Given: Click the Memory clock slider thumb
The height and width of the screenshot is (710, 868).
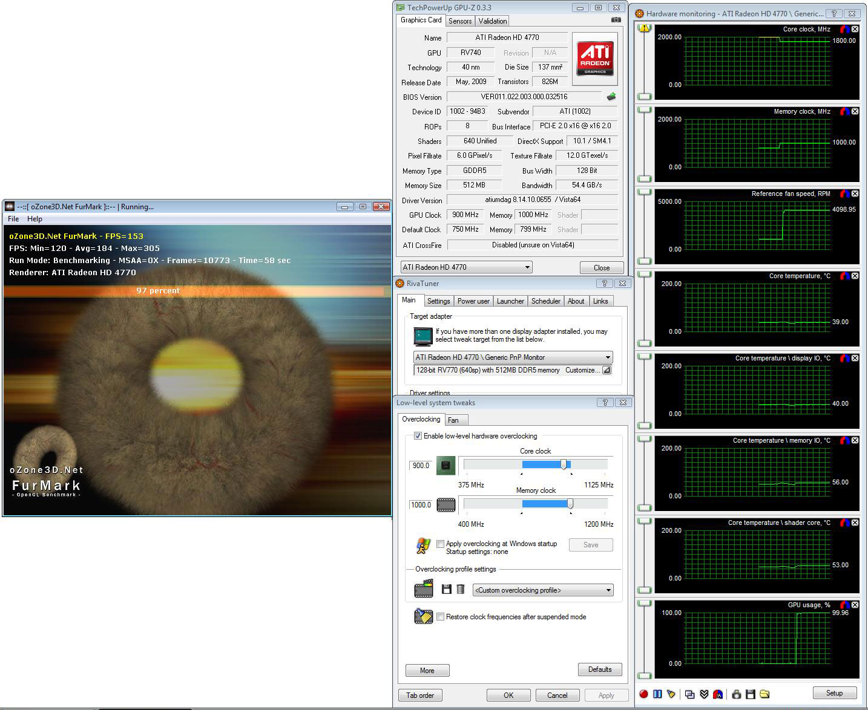Looking at the screenshot, I should (x=570, y=504).
